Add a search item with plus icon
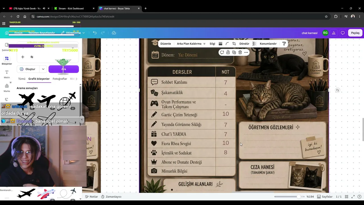The image size is (364, 205). 23,57
